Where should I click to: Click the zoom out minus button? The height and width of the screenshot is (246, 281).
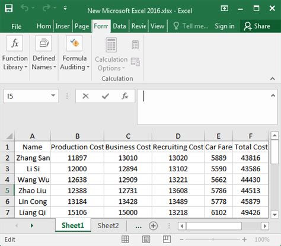[182, 239]
